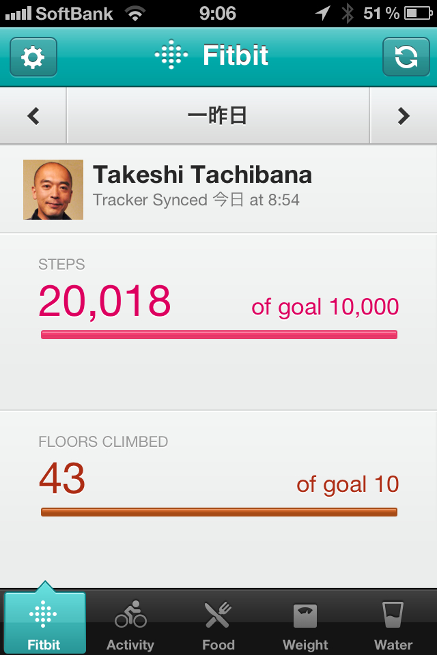Open the Weight scale tab
Screen dimensions: 437x655
point(305,624)
